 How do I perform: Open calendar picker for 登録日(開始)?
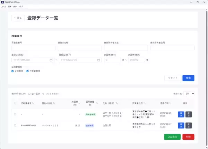click(51, 60)
